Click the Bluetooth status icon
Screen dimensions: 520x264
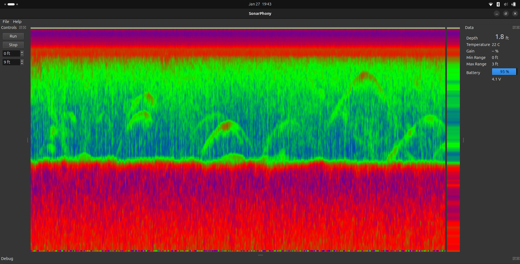(x=498, y=4)
